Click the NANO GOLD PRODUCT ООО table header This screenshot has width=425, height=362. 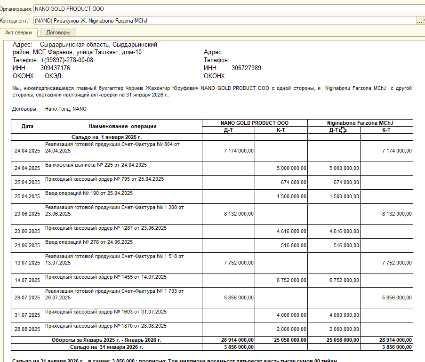(x=255, y=123)
